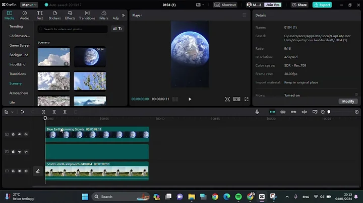Select the pexels-vlada-karpovich clip
Viewport: 363px width, 203px height.
tap(97, 171)
